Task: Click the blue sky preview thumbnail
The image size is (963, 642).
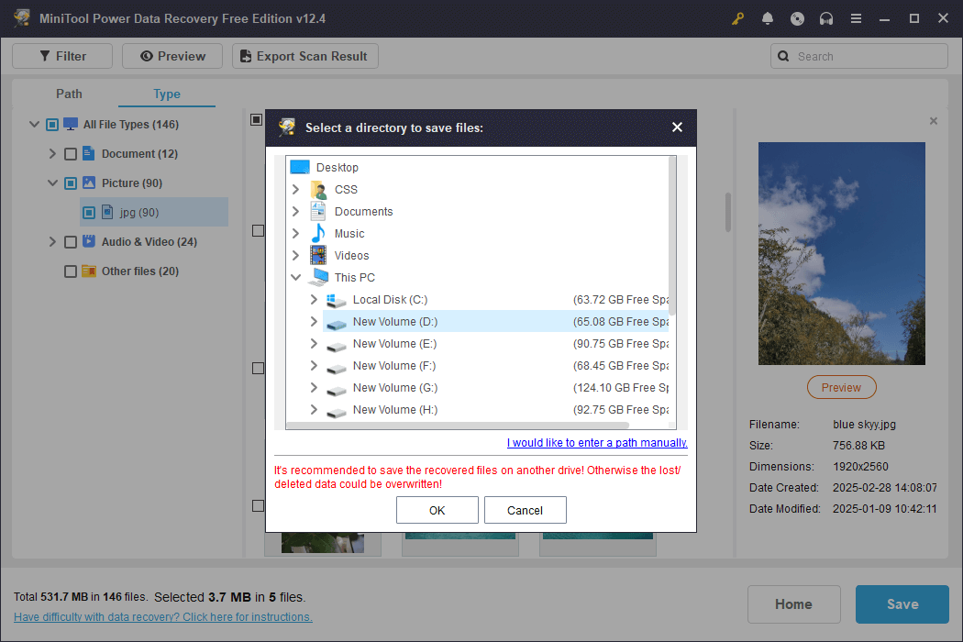Action: 841,254
